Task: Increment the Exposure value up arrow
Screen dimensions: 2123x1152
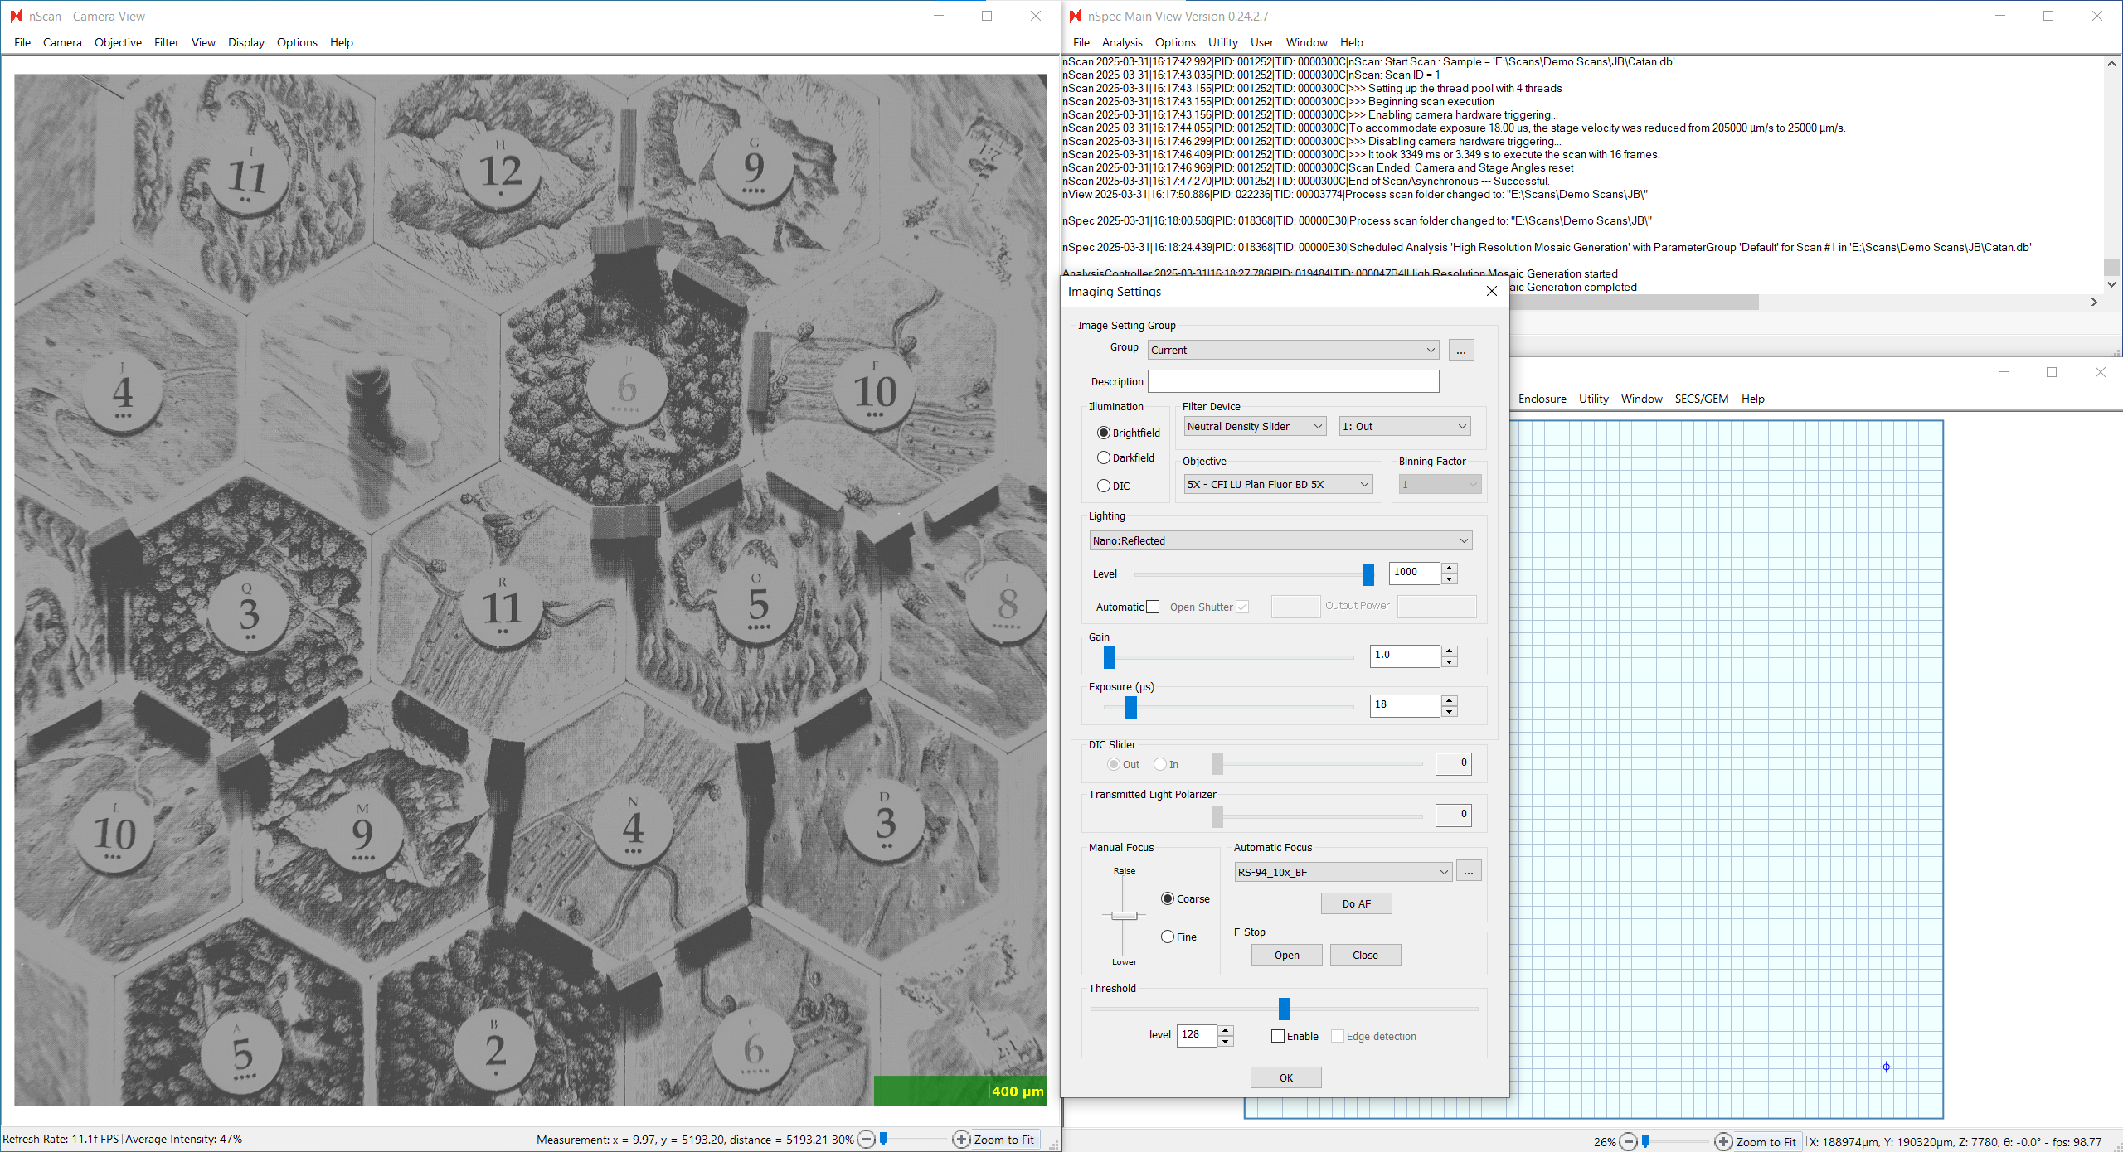Action: (1449, 699)
